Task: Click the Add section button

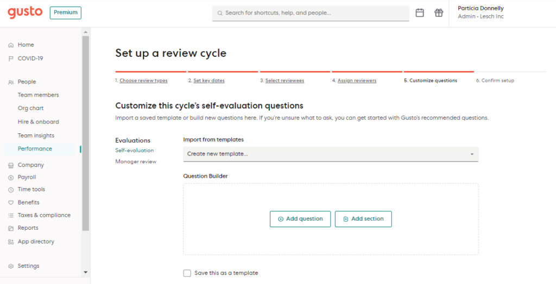Action: (363, 219)
